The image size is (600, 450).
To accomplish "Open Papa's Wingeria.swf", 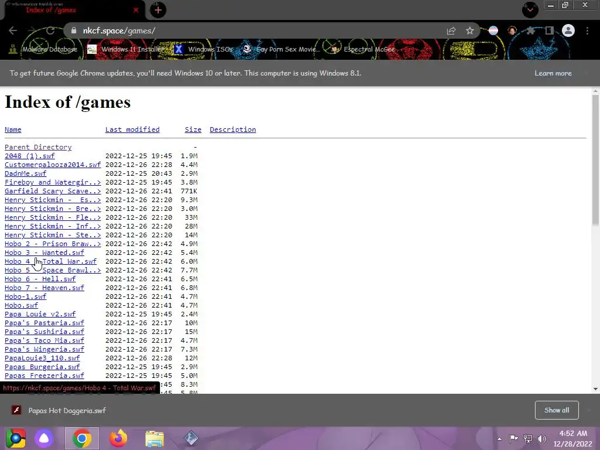I will point(45,350).
